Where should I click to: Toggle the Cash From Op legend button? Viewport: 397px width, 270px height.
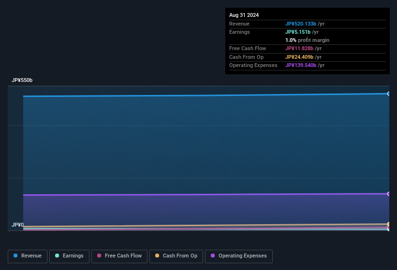pos(176,256)
